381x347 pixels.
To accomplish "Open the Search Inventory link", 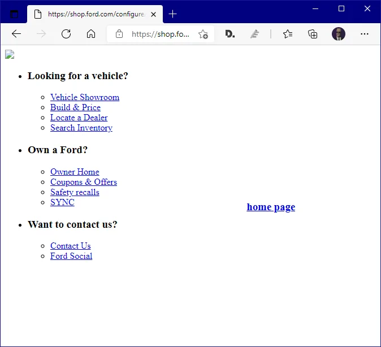I will tap(81, 128).
